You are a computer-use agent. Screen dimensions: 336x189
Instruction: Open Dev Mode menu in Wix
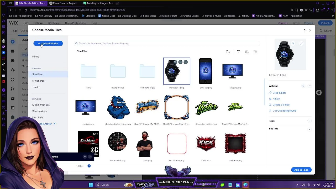click(x=54, y=23)
